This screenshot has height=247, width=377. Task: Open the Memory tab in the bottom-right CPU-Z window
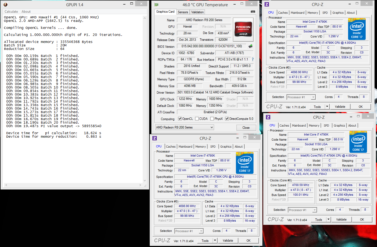314,126
